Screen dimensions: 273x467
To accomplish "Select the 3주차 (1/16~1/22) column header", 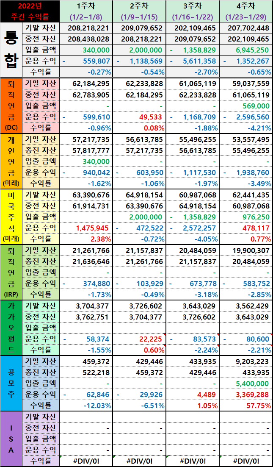I will click(193, 11).
